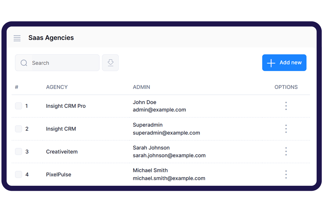Click the AGENCY column header

pyautogui.click(x=57, y=87)
